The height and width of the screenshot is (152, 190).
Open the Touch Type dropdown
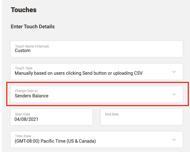pos(96,71)
